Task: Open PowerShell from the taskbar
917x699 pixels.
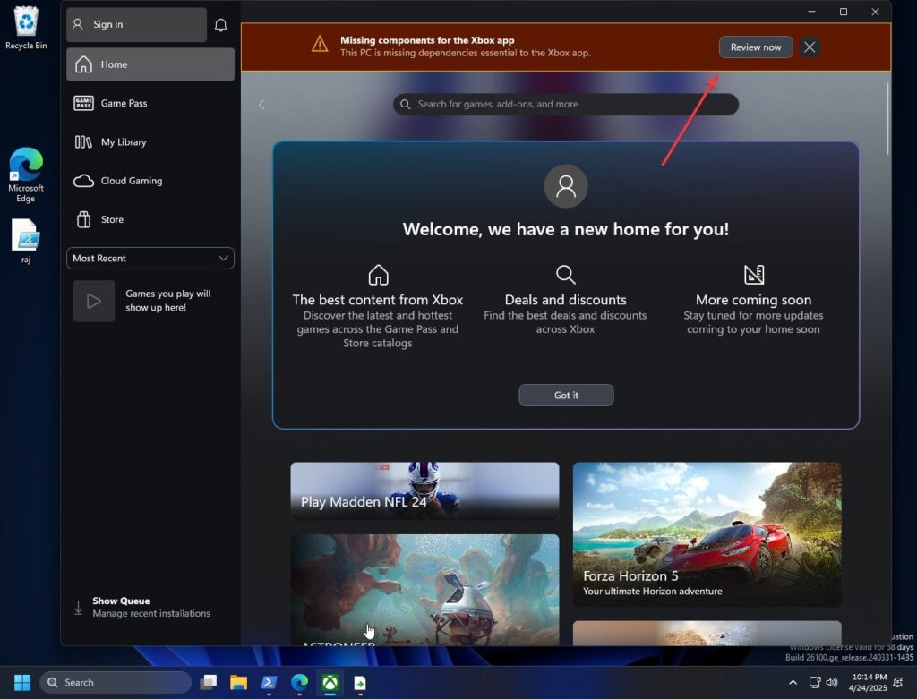Action: [269, 682]
